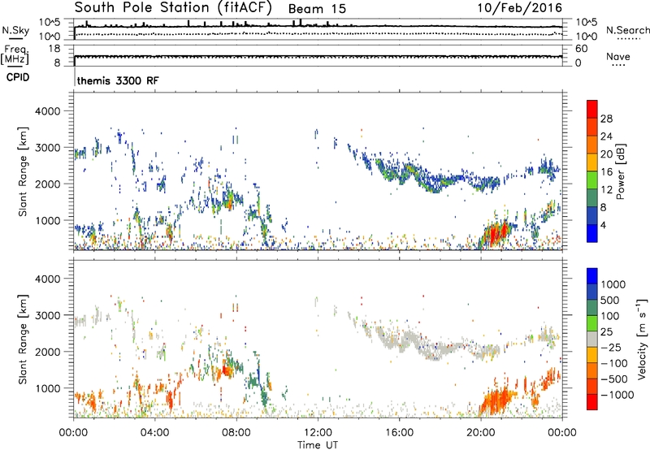
Task: Click the '500' tick on the velocity colorbar
Action: pyautogui.click(x=610, y=300)
